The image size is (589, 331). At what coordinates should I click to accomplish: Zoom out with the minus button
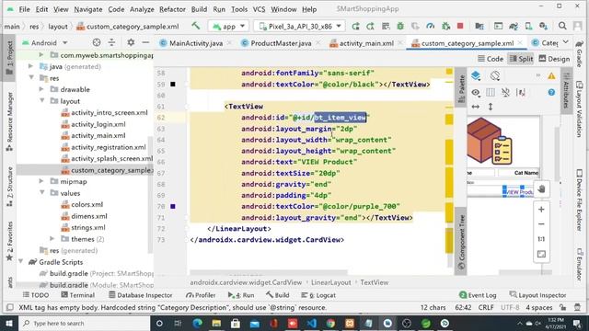tap(541, 224)
